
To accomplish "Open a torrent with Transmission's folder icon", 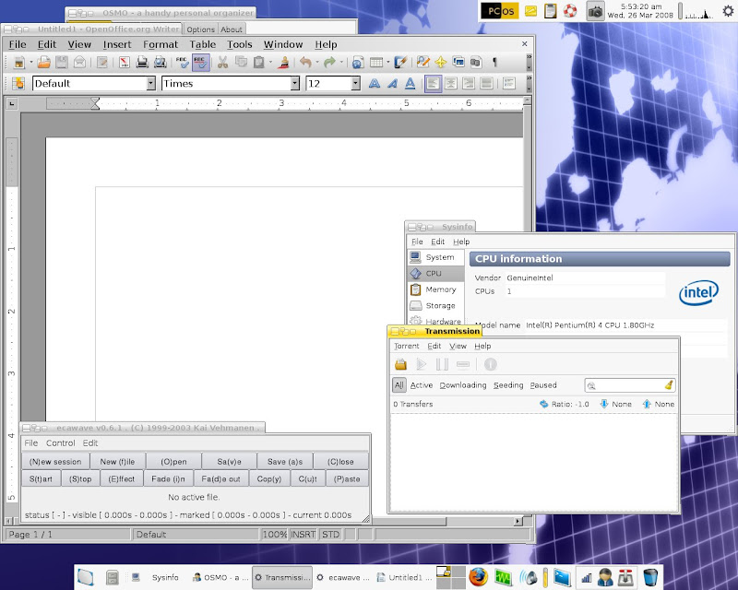I will (x=401, y=364).
